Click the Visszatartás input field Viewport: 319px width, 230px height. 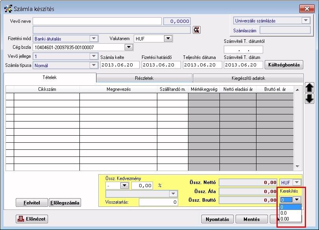pyautogui.click(x=159, y=202)
